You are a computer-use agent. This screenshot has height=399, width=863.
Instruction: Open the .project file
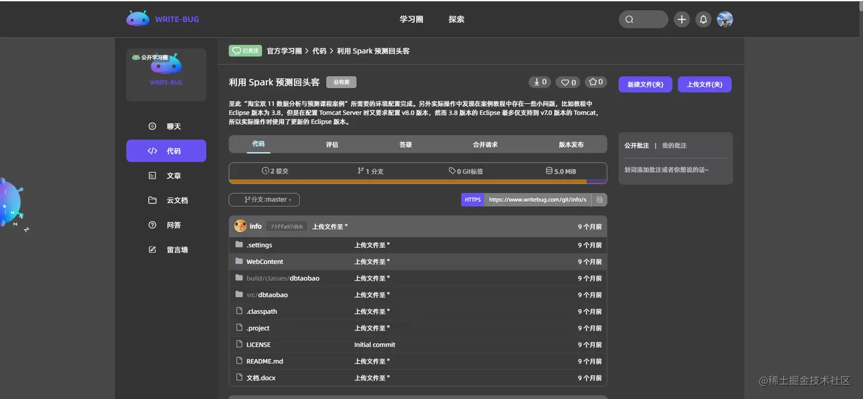(x=258, y=328)
